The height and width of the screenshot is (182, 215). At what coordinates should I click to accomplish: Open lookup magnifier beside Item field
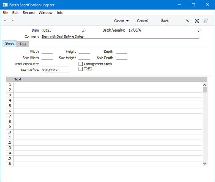click(84, 30)
